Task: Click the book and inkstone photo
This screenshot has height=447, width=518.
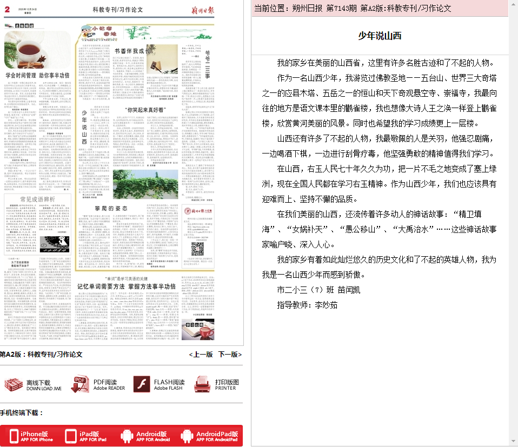Action: click(x=162, y=59)
